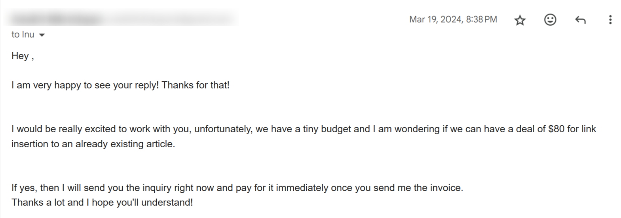
Task: Click the word 'unfortunately' in the body
Action: point(223,129)
